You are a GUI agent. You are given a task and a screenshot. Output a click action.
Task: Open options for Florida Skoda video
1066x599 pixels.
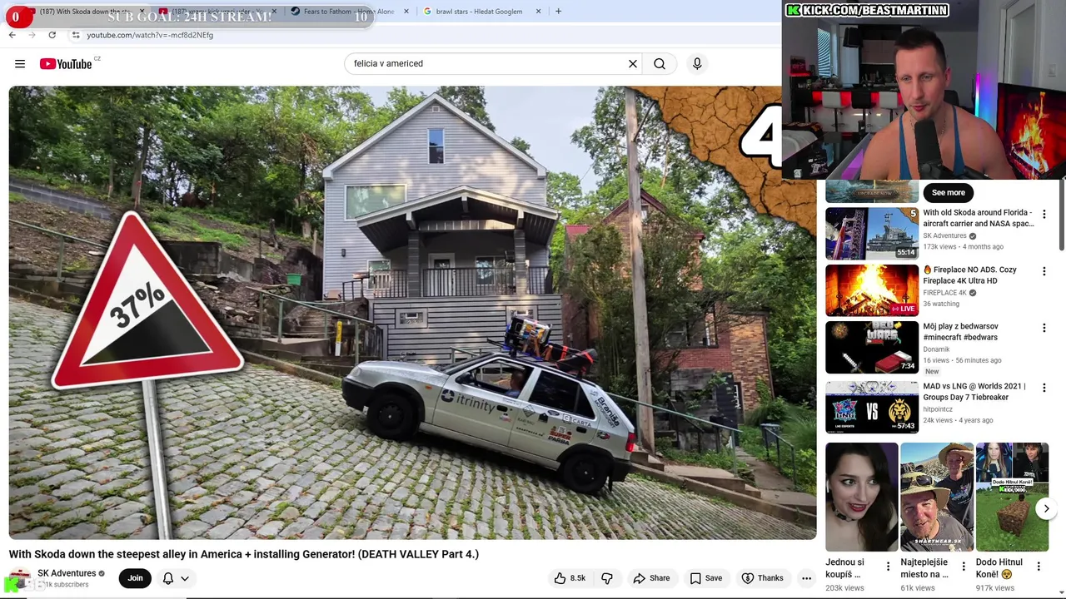point(1044,215)
